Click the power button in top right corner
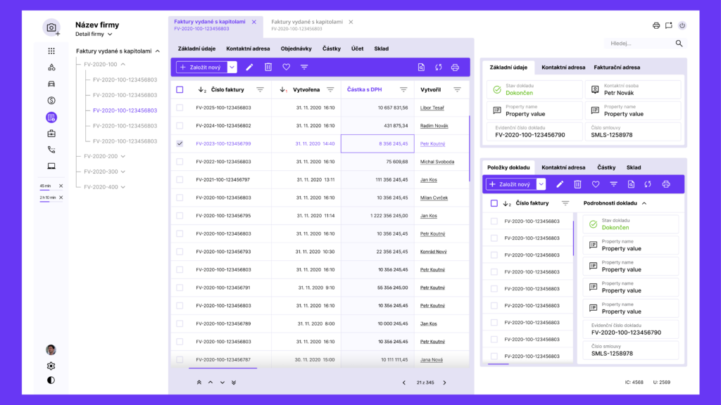This screenshot has height=405, width=721. pyautogui.click(x=682, y=25)
